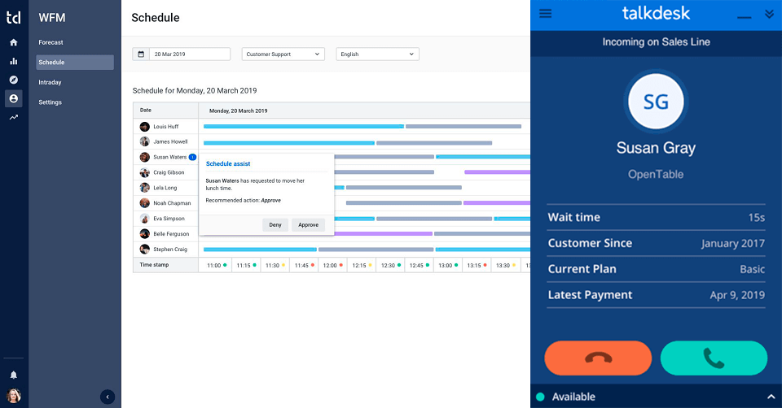
Task: Open the bar chart reports icon
Action: pyautogui.click(x=13, y=61)
